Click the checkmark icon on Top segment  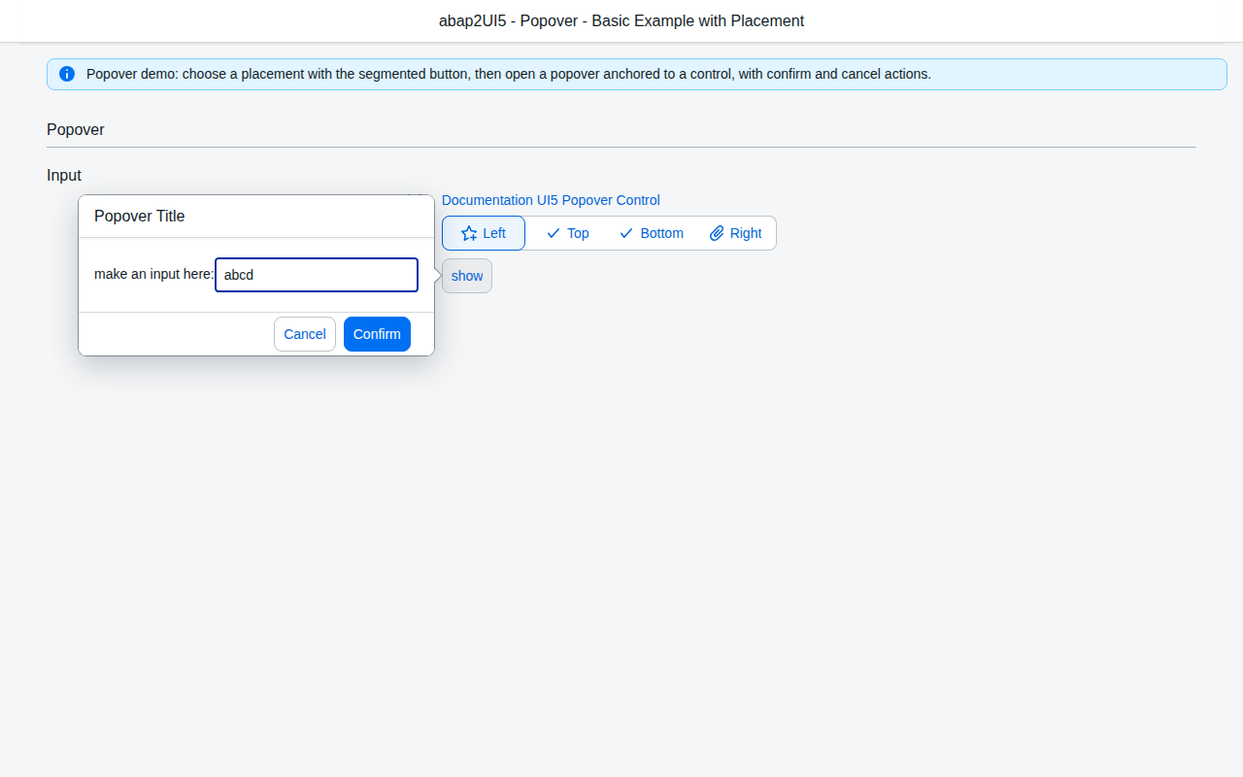click(554, 233)
